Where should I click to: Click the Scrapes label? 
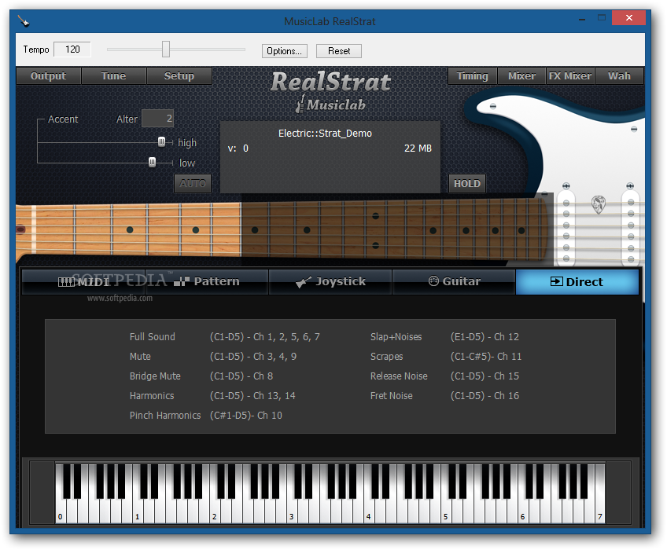click(x=386, y=357)
